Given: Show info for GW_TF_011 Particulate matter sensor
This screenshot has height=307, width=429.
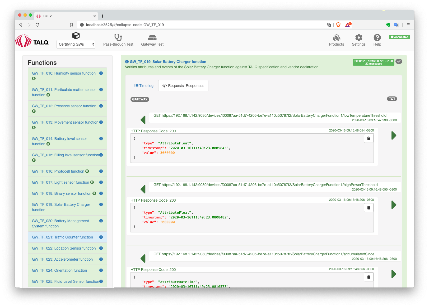Looking at the screenshot, I should (101, 90).
